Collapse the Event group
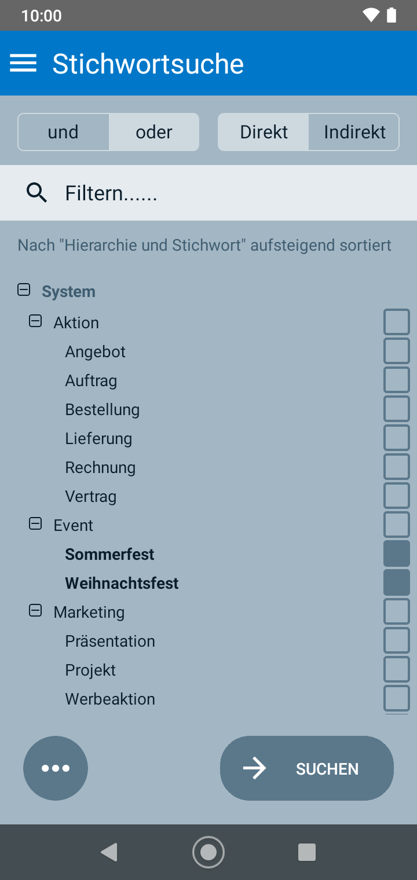Viewport: 417px width, 880px height. pos(35,523)
